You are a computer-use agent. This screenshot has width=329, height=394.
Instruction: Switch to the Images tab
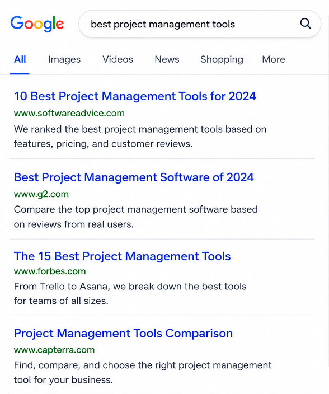[64, 59]
